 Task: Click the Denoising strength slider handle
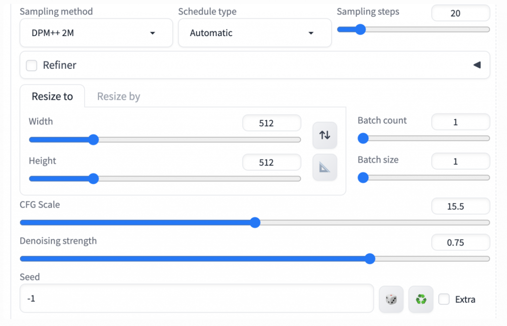[369, 259]
